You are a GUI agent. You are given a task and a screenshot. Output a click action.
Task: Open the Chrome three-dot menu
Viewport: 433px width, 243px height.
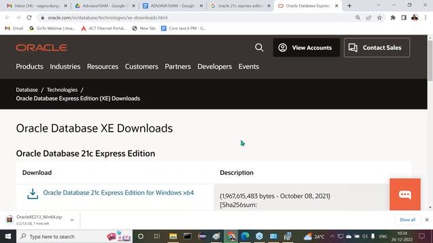(x=426, y=18)
